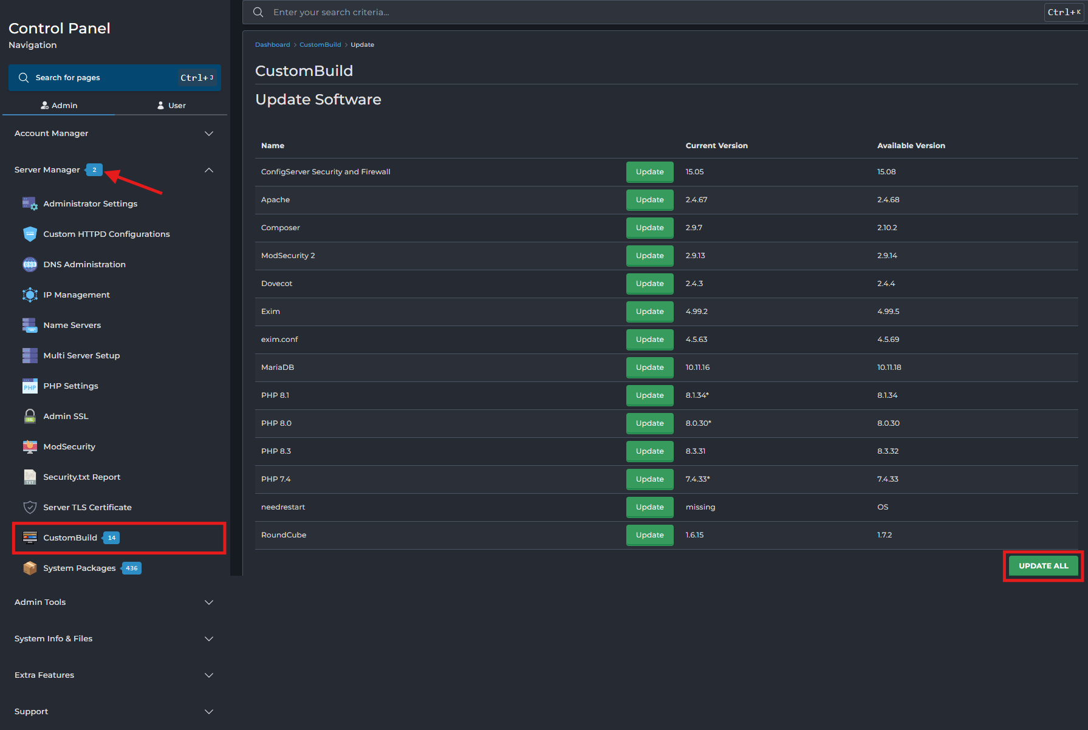Focus the Search for pages field
The width and height of the screenshot is (1088, 730).
pos(115,78)
